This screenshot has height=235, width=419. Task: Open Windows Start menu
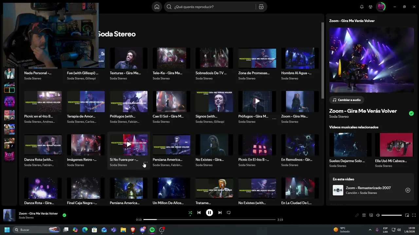(x=7, y=230)
